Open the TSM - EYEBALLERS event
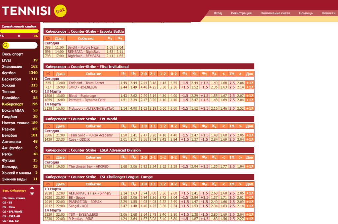This screenshot has width=338, height=224. tap(83, 214)
